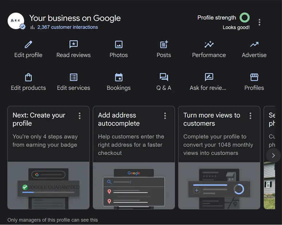View Performance sparkle chart icon
This screenshot has height=225, width=282.
209,44
